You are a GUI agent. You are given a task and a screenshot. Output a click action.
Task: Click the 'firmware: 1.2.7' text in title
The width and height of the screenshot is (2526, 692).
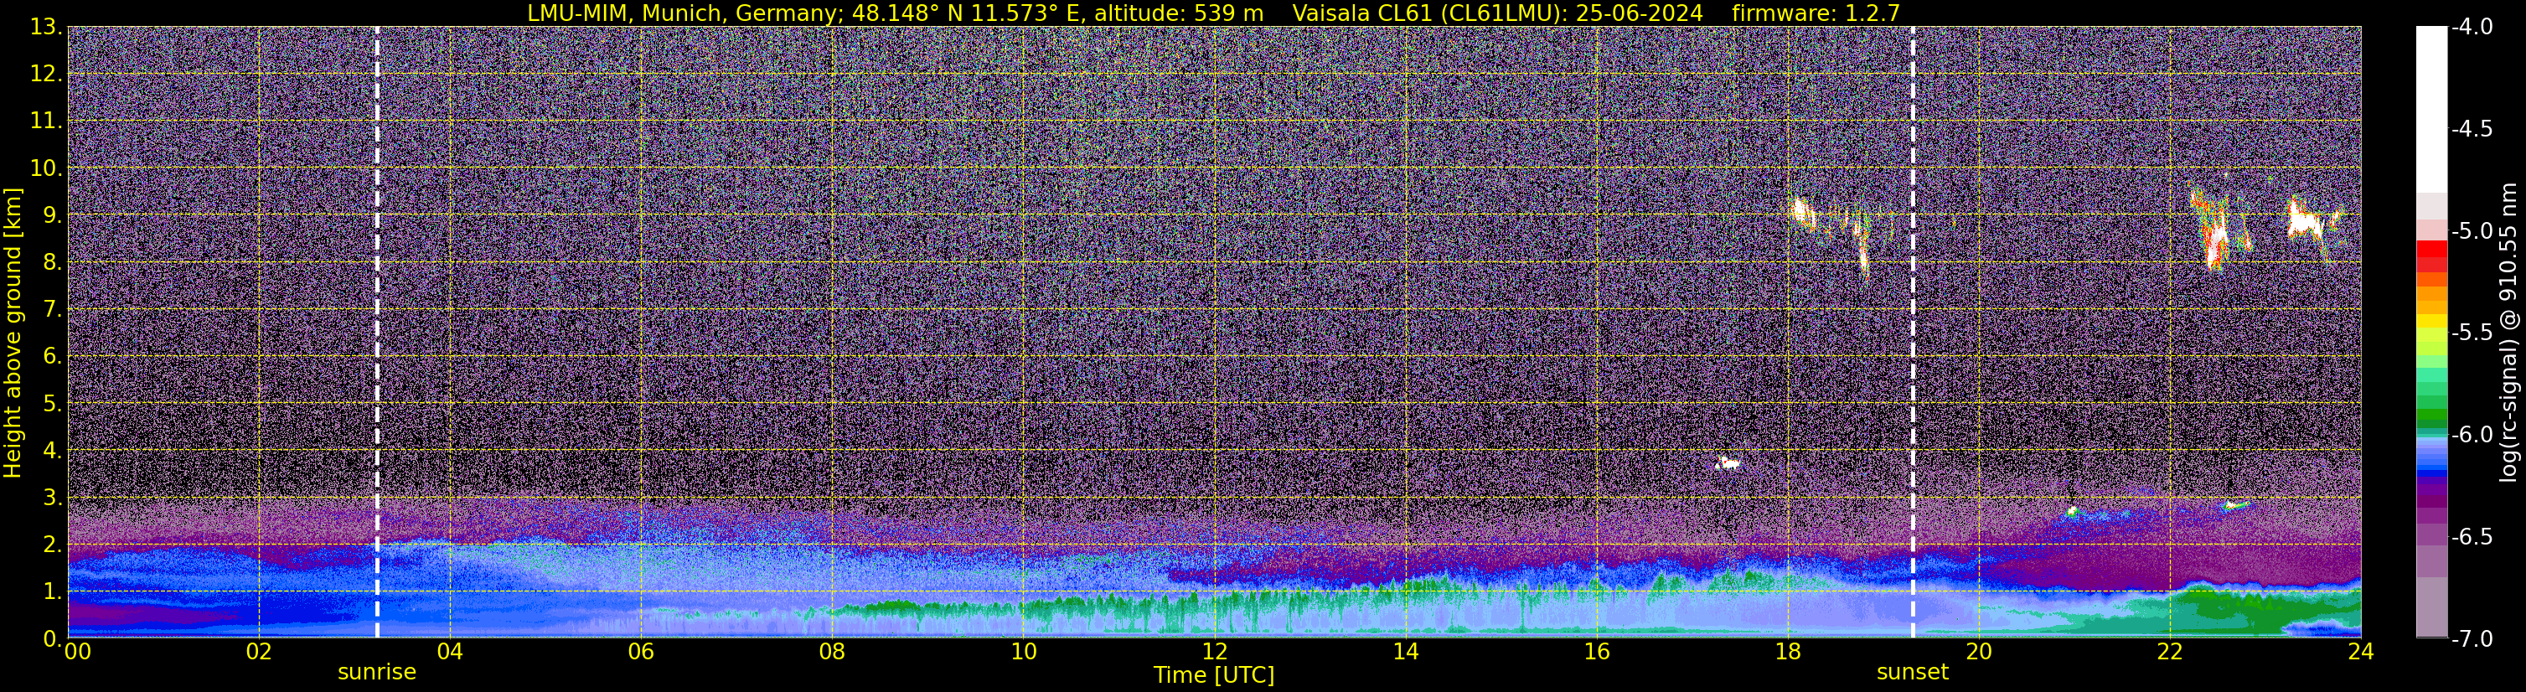pos(1816,13)
